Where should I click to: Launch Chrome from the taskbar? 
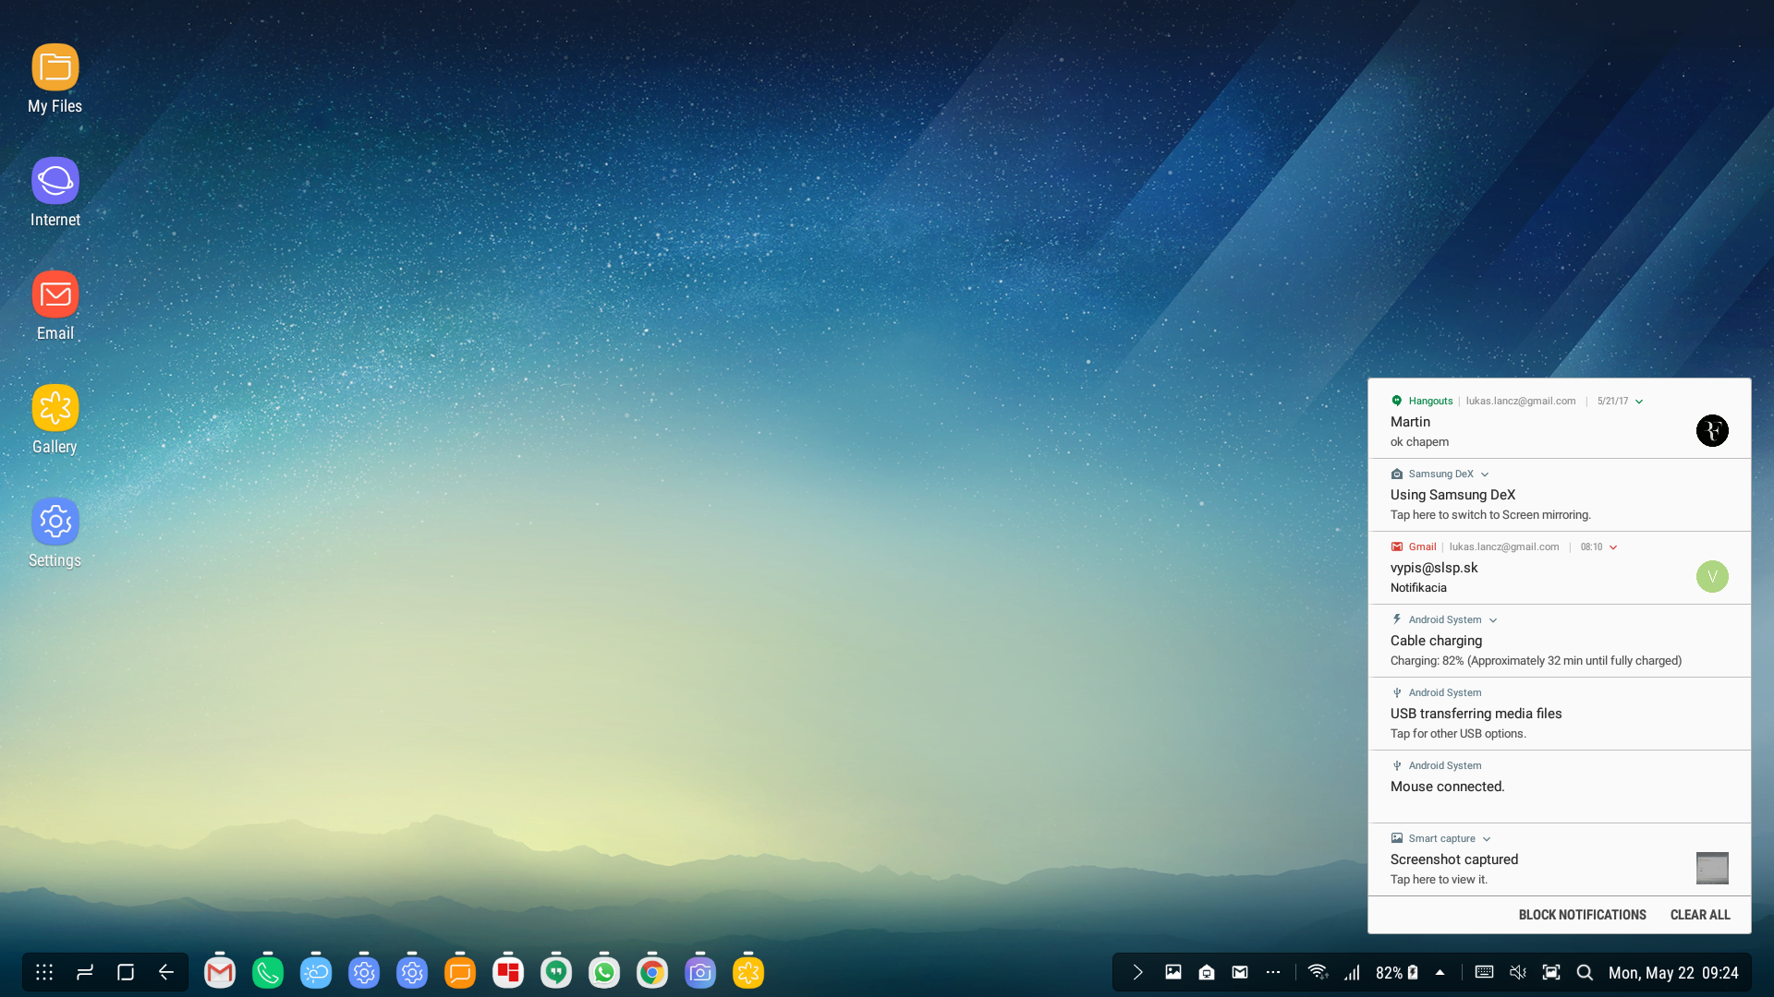point(652,972)
